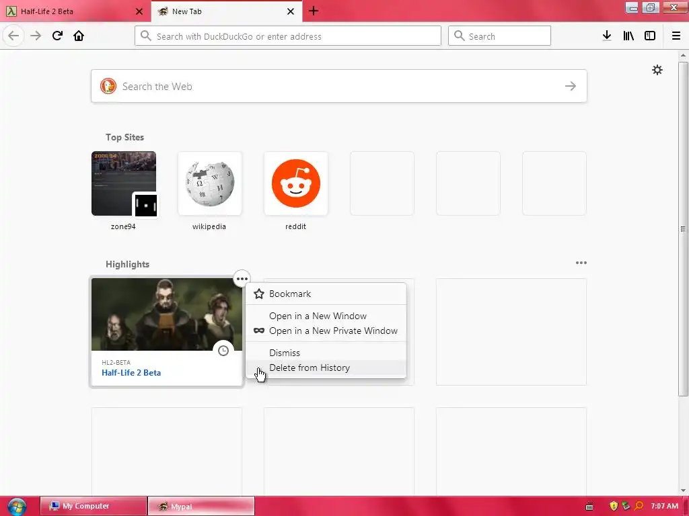Viewport: 689px width, 516px height.
Task: Toggle the Half-Life 2 Beta card menu button
Action: pyautogui.click(x=242, y=279)
